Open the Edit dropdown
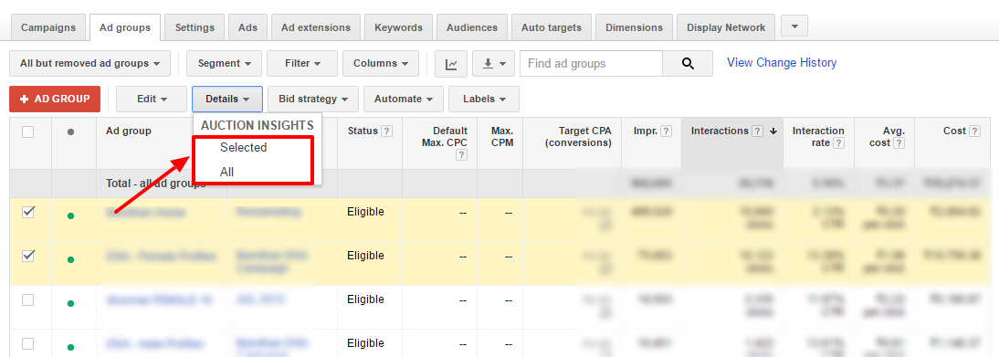The width and height of the screenshot is (999, 357). (152, 99)
